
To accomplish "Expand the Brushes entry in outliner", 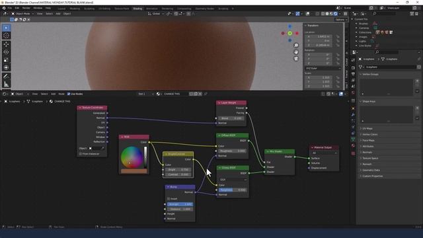I will 356,24.
